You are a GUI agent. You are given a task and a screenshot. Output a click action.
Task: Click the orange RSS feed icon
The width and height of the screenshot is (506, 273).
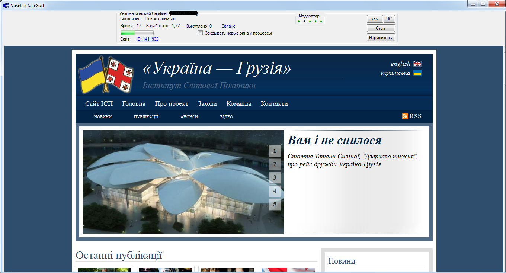pos(405,116)
